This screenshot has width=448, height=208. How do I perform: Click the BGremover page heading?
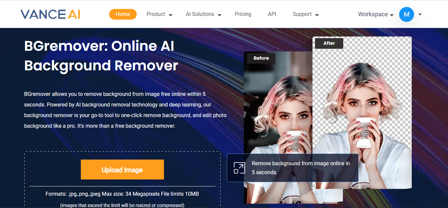coord(101,56)
